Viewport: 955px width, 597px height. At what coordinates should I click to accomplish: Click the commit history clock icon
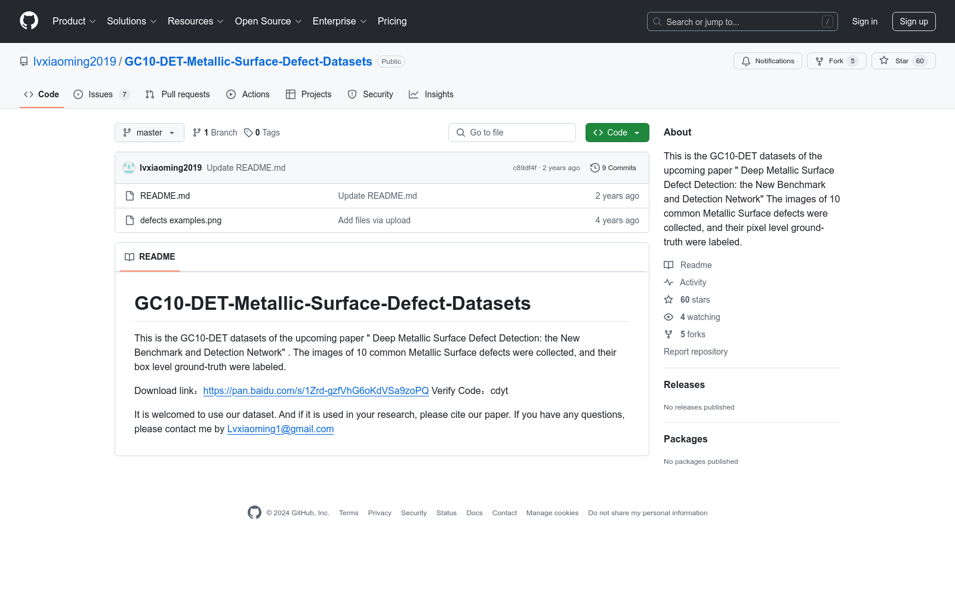(594, 168)
